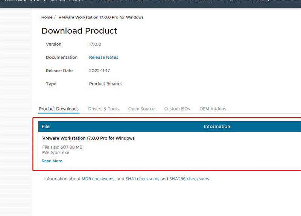Open the Open Source tab
This screenshot has height=216, width=301.
coord(141,109)
